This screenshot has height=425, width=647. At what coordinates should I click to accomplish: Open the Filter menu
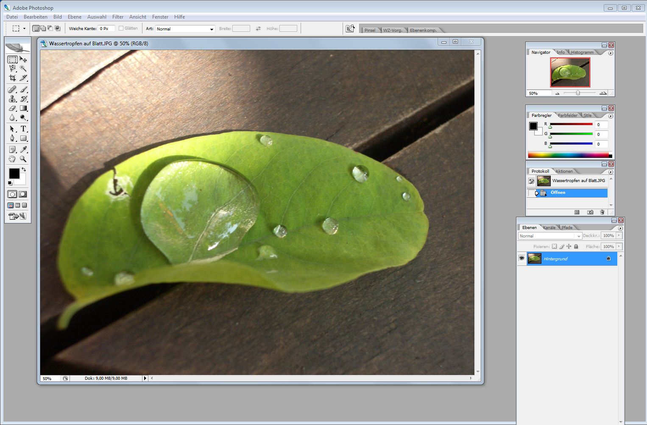pyautogui.click(x=118, y=17)
